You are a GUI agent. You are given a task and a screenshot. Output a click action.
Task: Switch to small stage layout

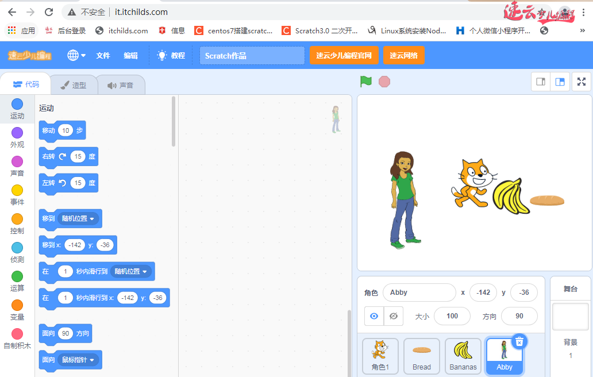tap(541, 82)
